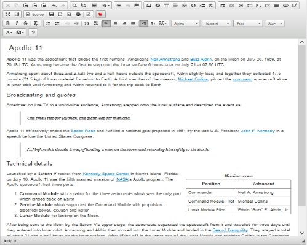Open the special character omega icon
307x245 pixels.
tap(193, 6)
